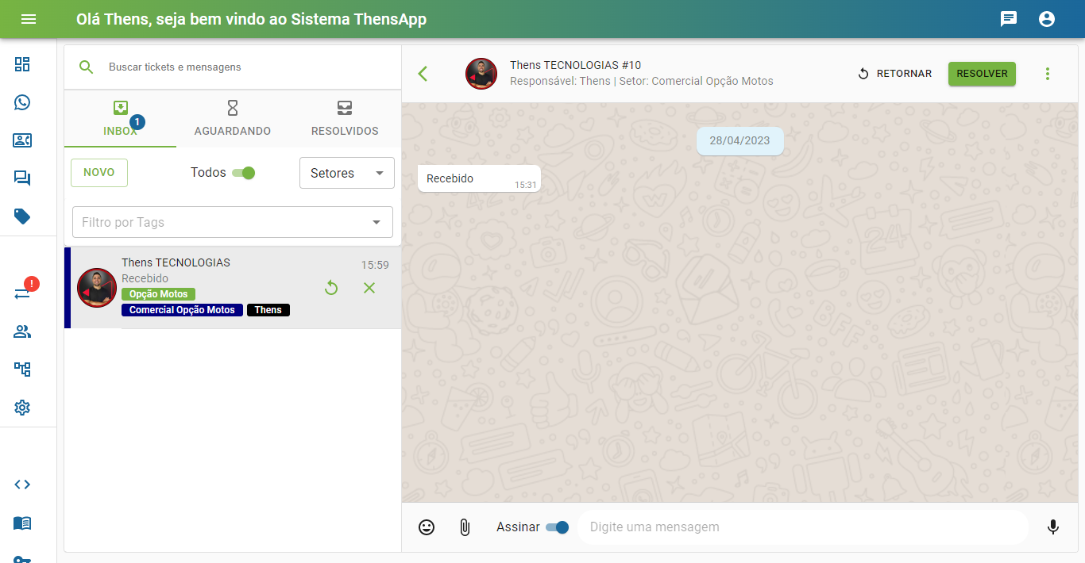Switch to the Aguardando tab
The height and width of the screenshot is (563, 1085).
click(232, 119)
